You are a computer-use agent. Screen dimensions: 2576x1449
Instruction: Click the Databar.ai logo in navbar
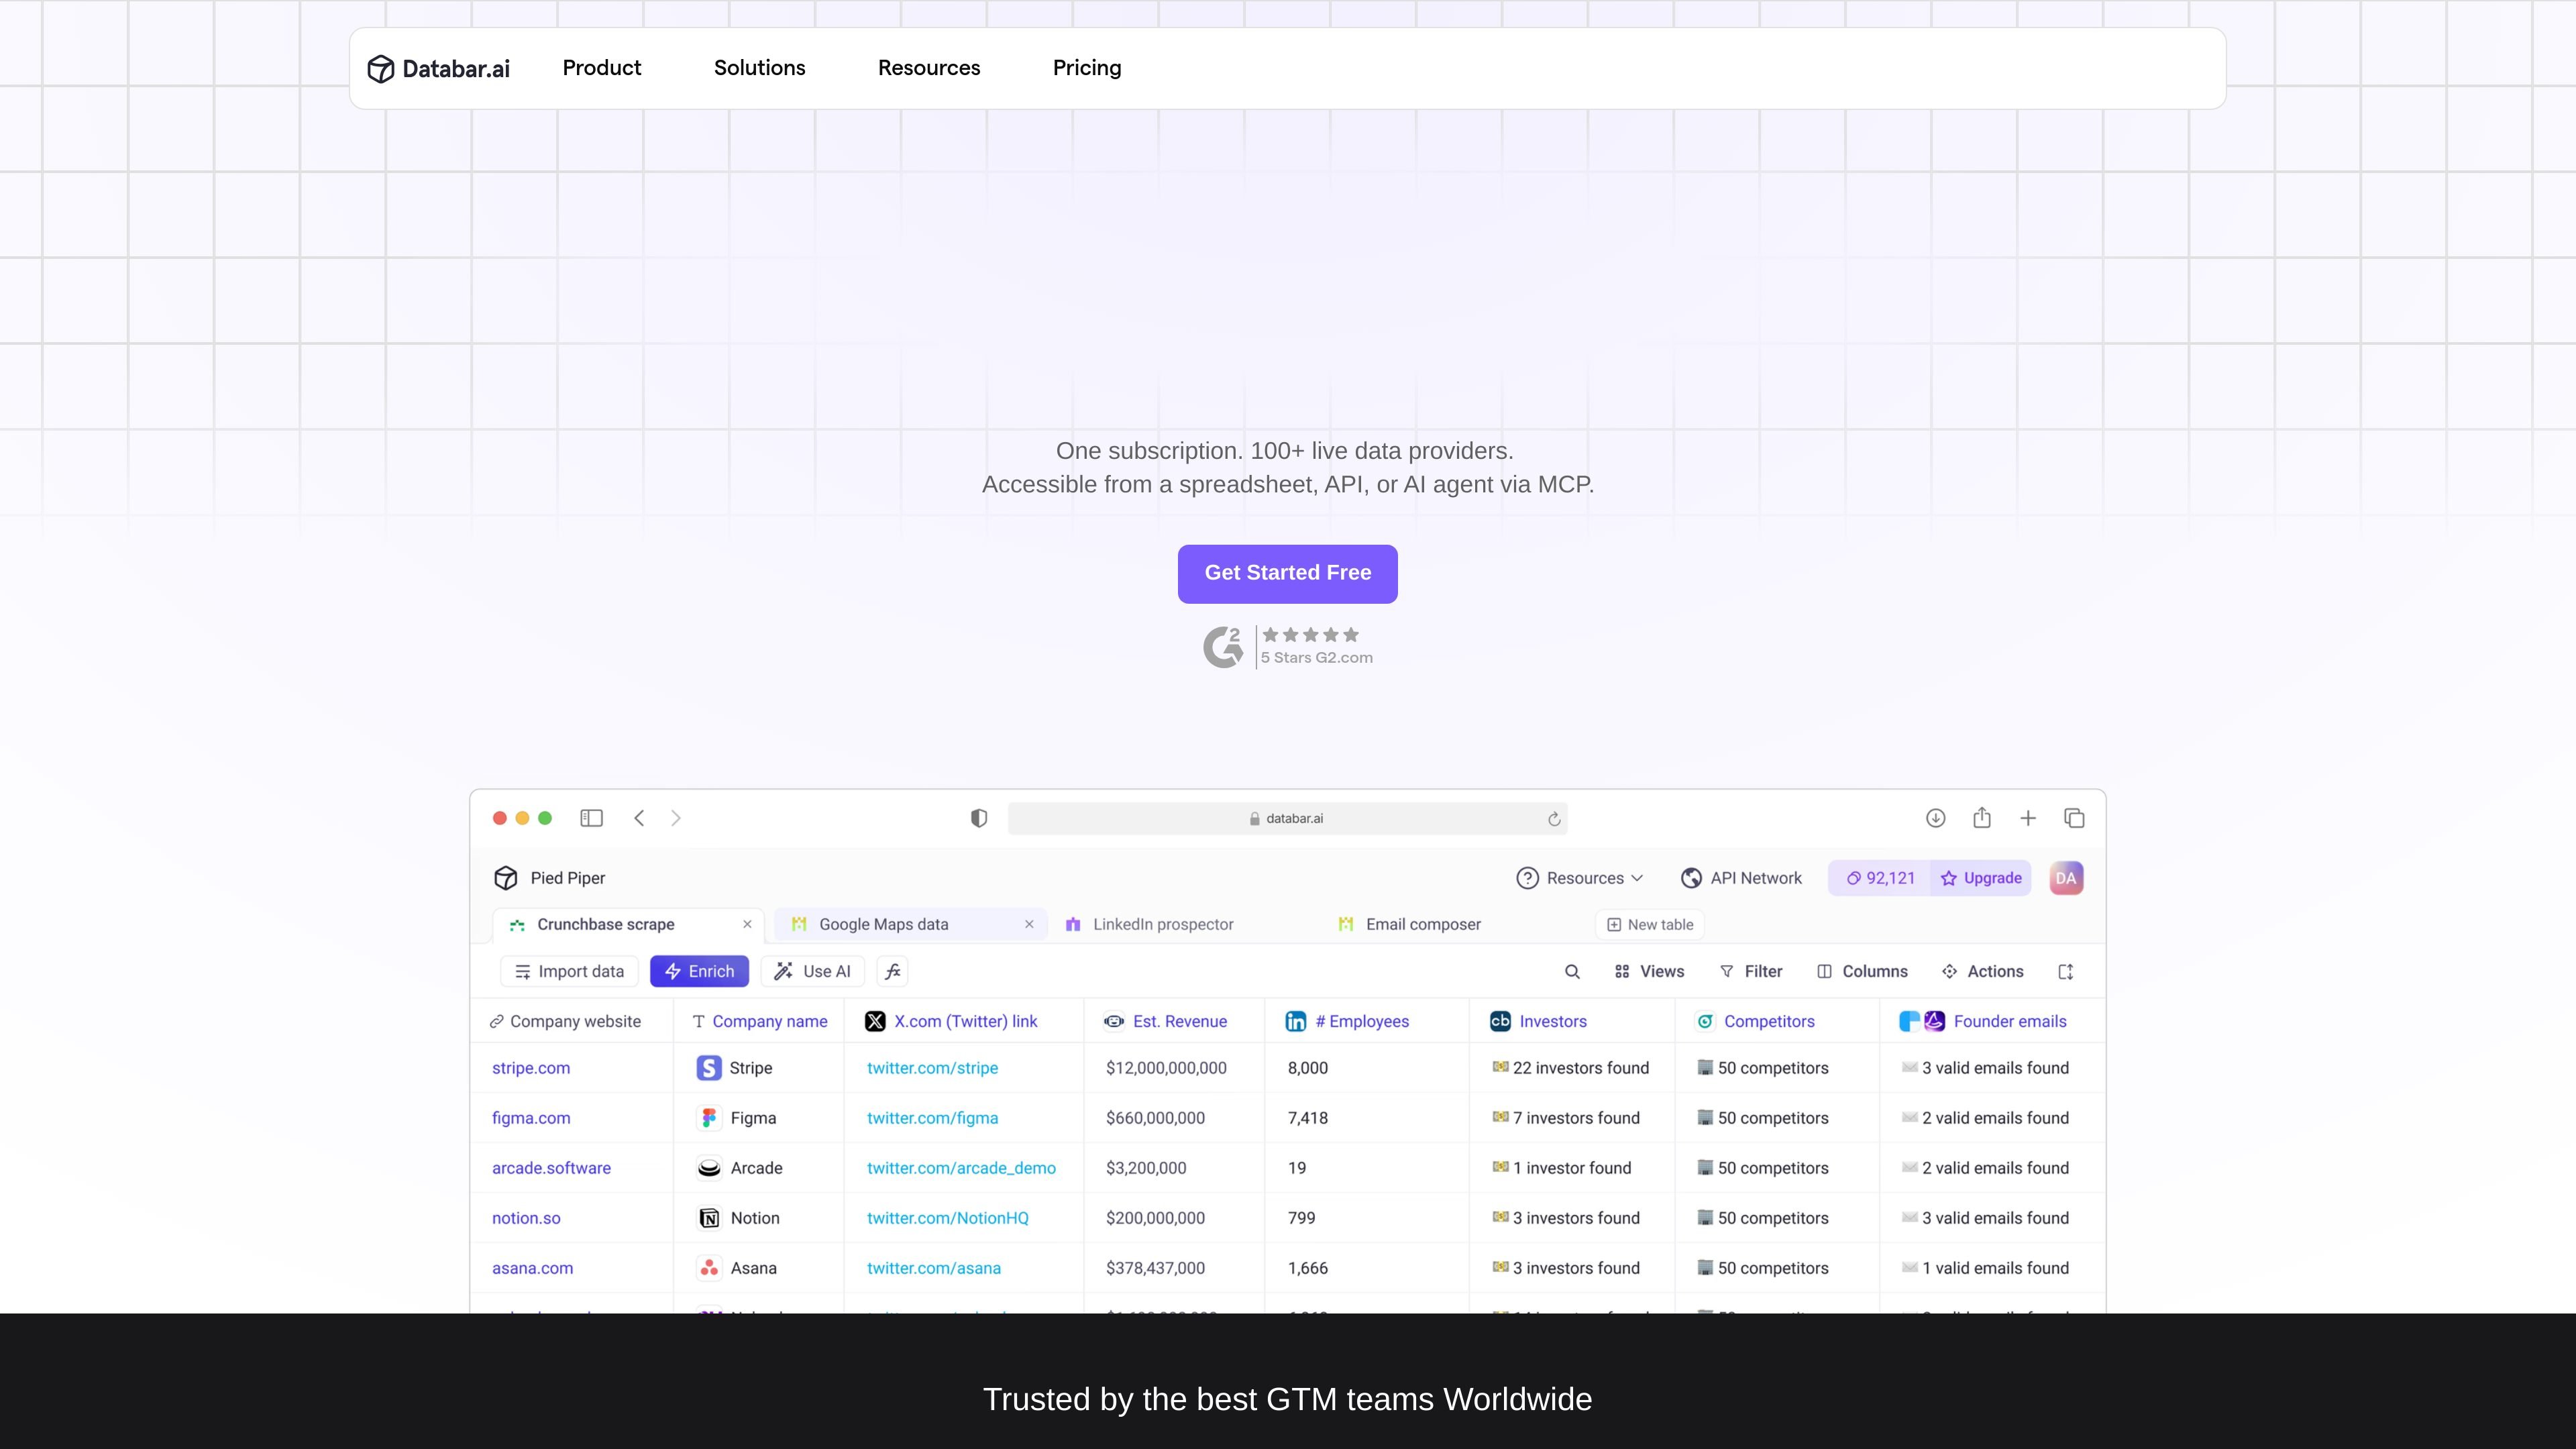click(438, 69)
